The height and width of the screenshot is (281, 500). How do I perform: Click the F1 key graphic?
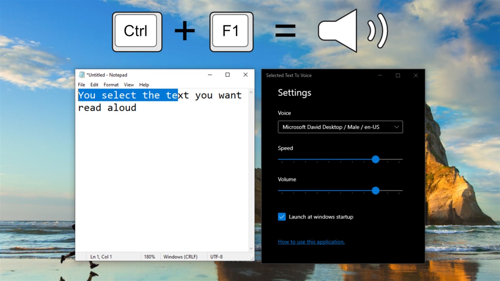(231, 31)
